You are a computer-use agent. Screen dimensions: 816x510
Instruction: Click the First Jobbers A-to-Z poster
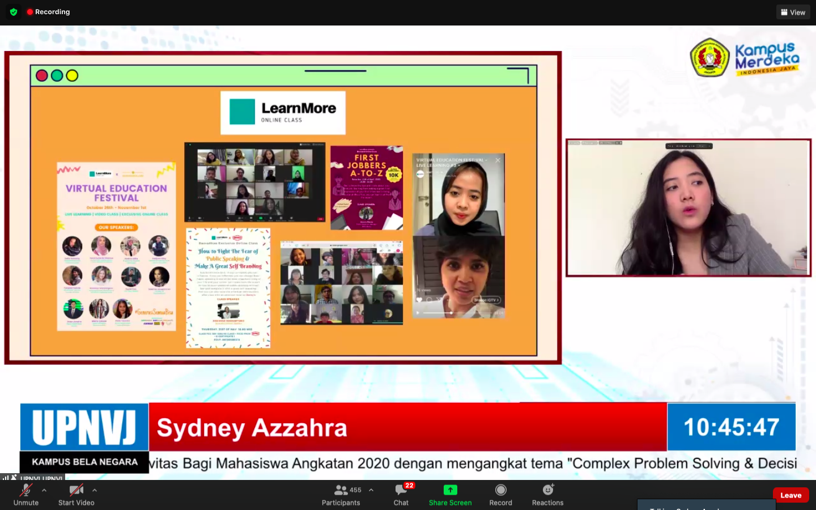[367, 188]
